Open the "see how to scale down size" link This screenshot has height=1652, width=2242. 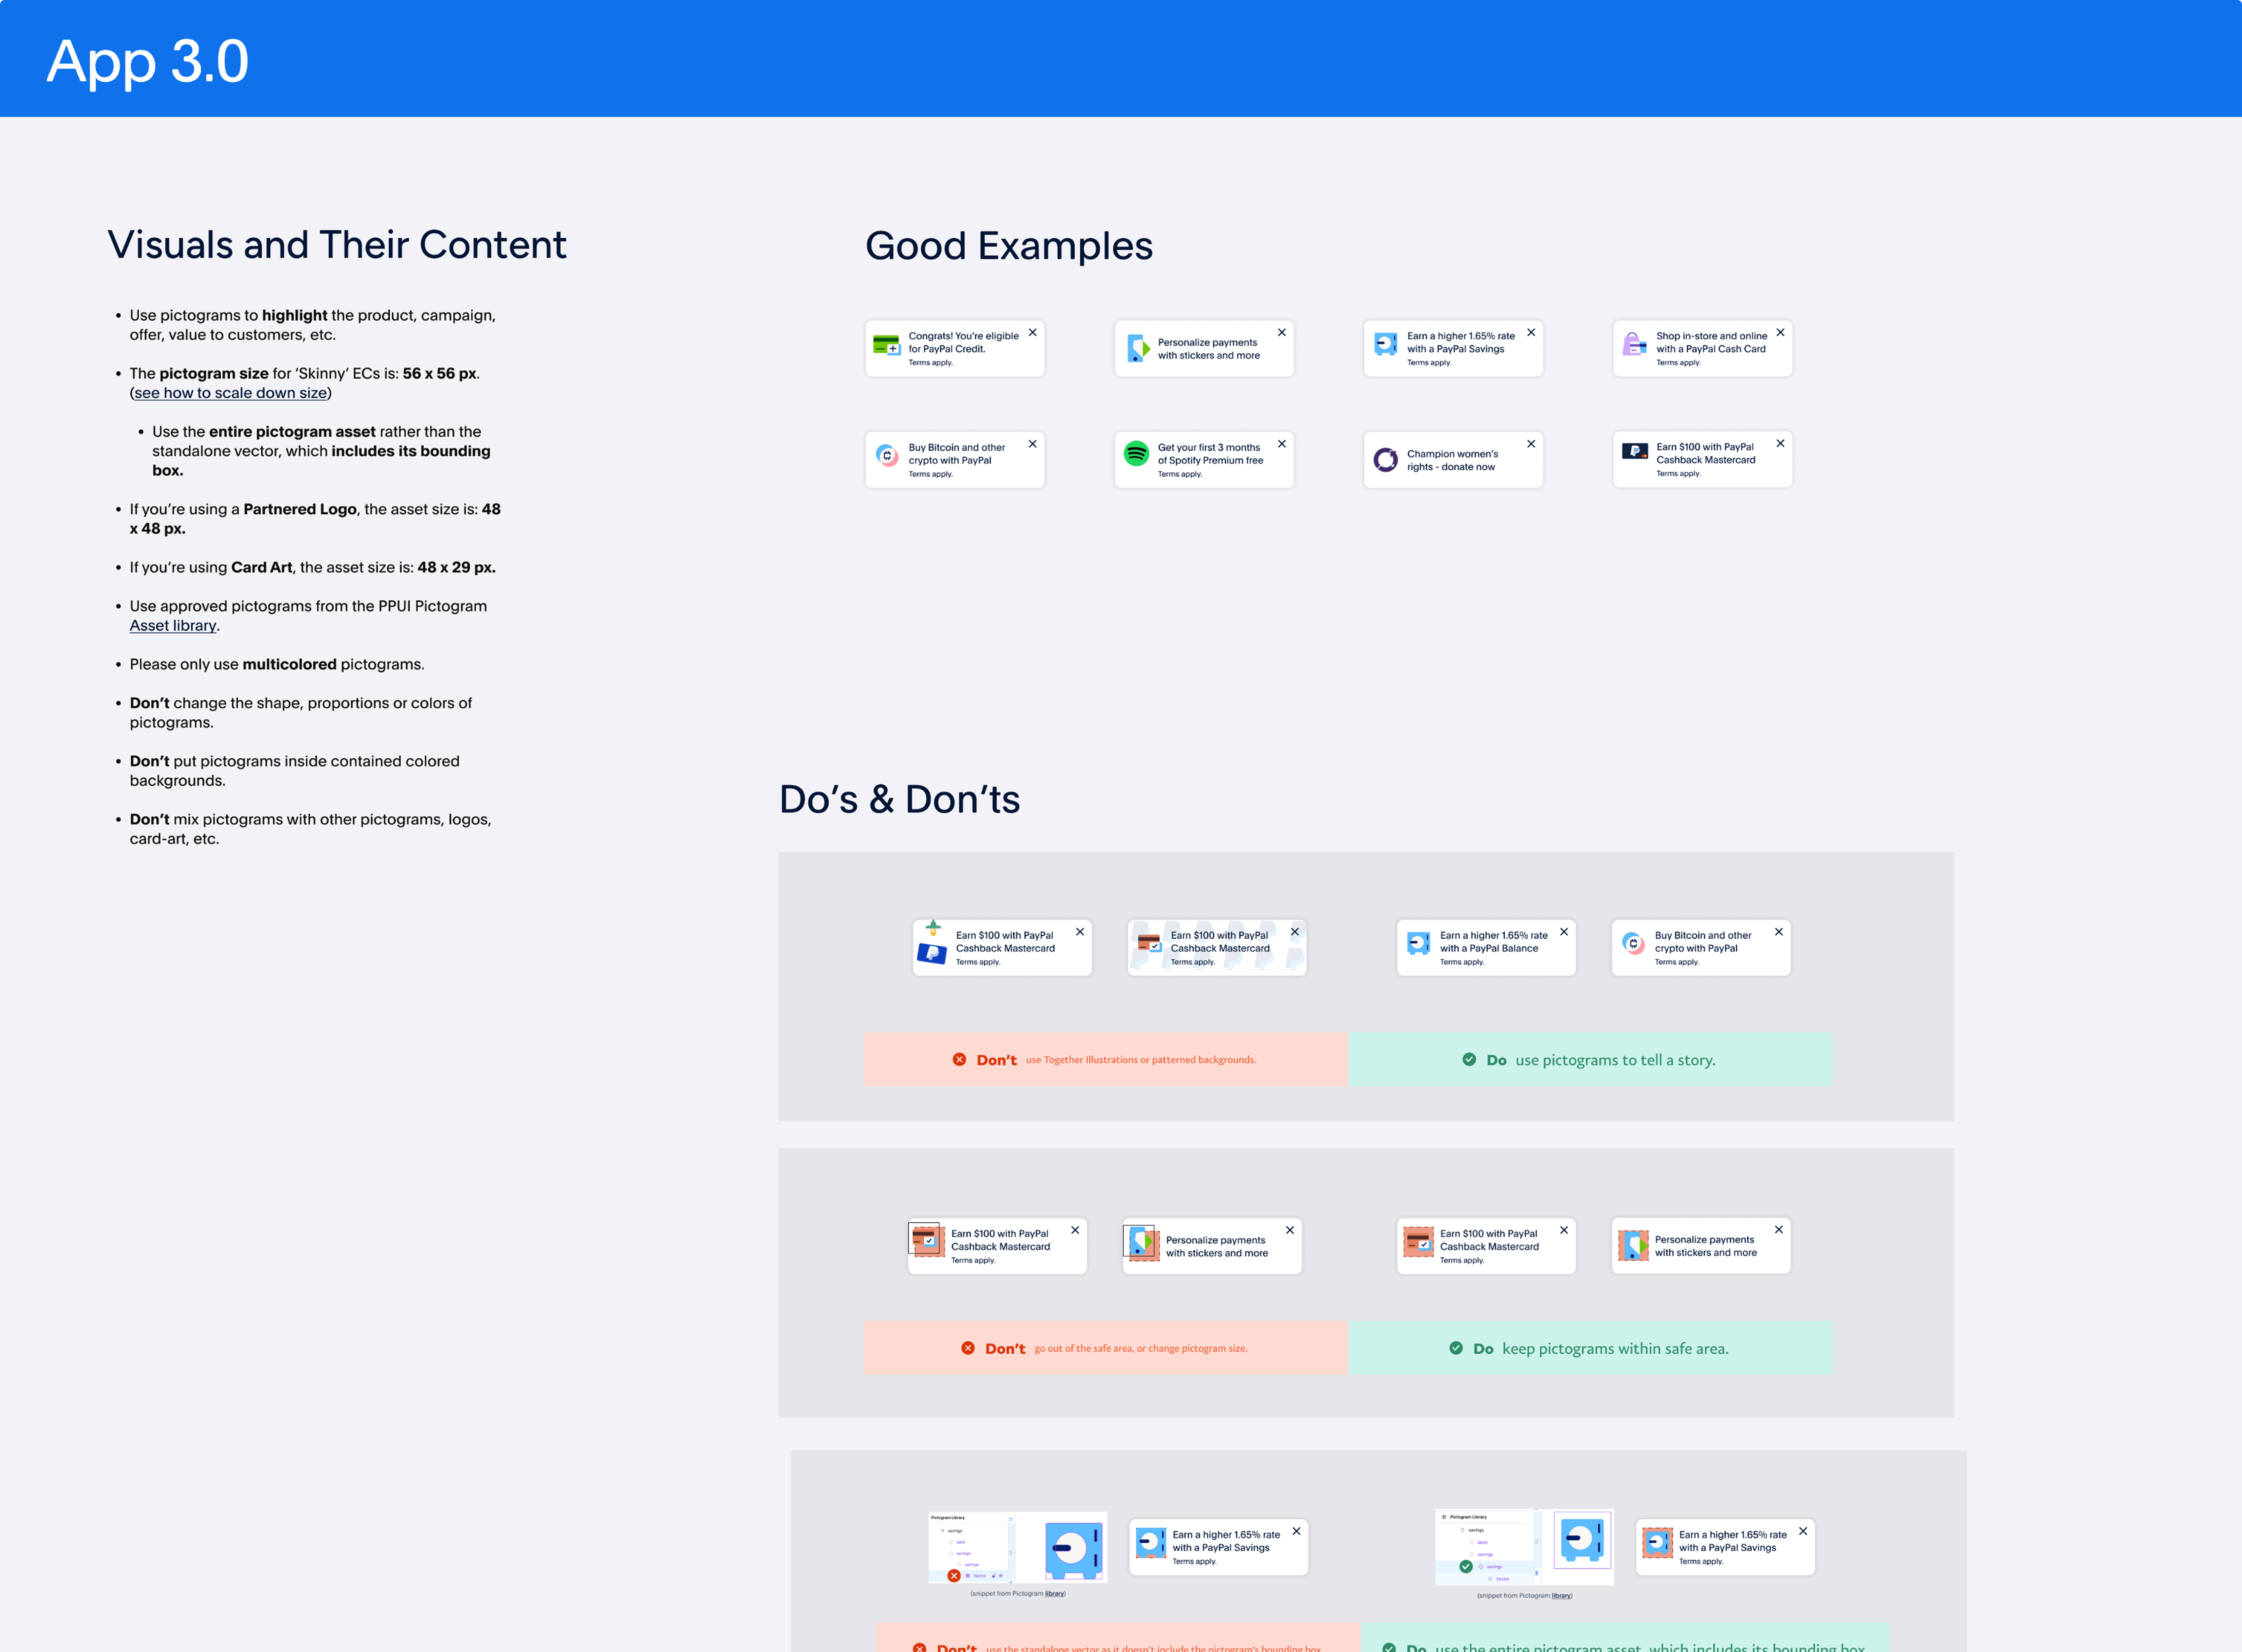[231, 393]
